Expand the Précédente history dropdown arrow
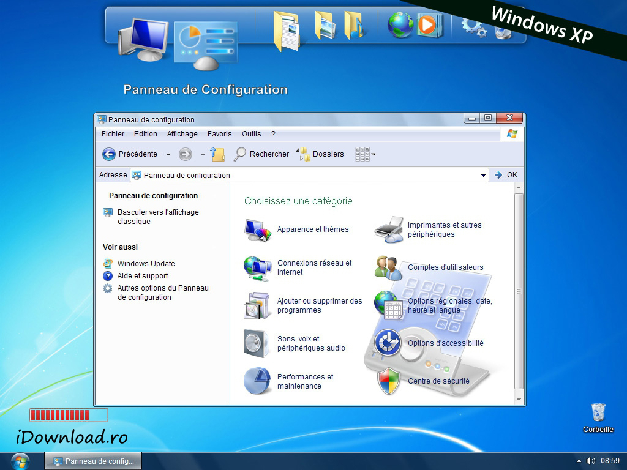Image resolution: width=627 pixels, height=470 pixels. [168, 155]
